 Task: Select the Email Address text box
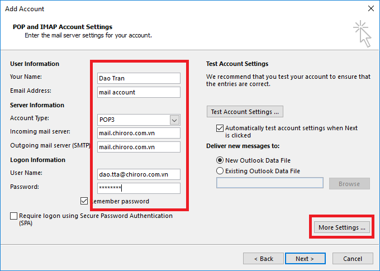(139, 92)
